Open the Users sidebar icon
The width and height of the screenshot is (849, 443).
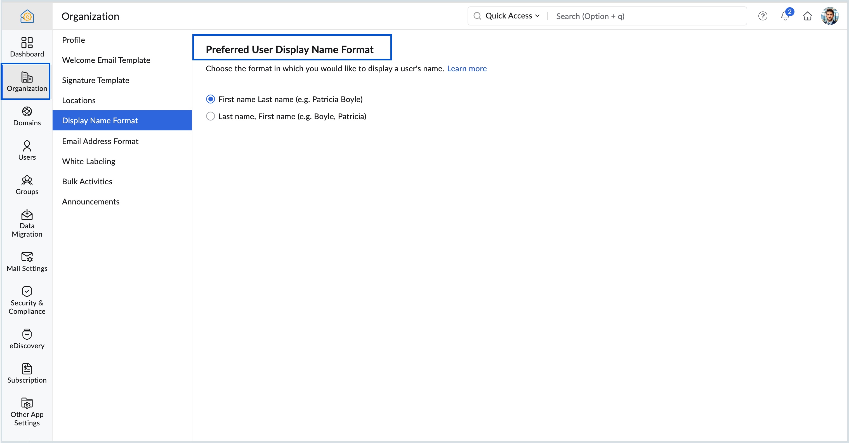(27, 150)
